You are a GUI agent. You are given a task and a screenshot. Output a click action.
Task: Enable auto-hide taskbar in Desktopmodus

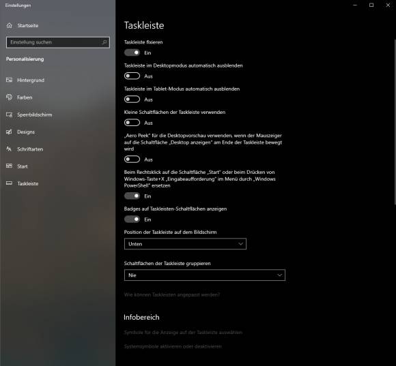point(132,76)
